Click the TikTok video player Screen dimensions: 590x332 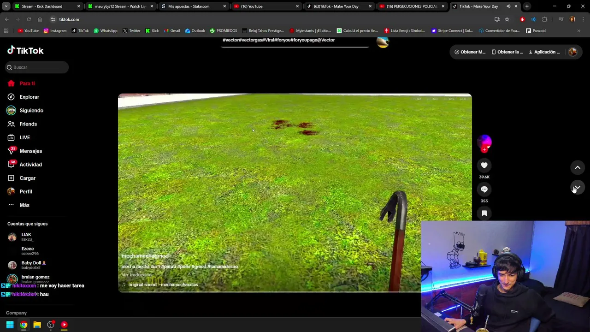coord(295,193)
